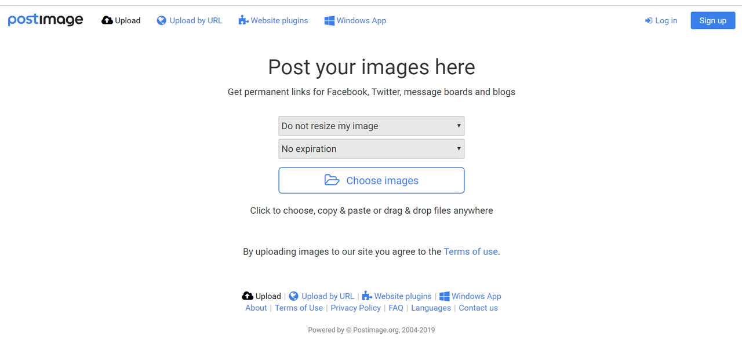Open the 'Terms of use' link in agreement sentence

click(471, 251)
